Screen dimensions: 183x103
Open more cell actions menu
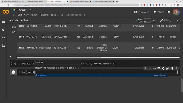[x=177, y=68]
